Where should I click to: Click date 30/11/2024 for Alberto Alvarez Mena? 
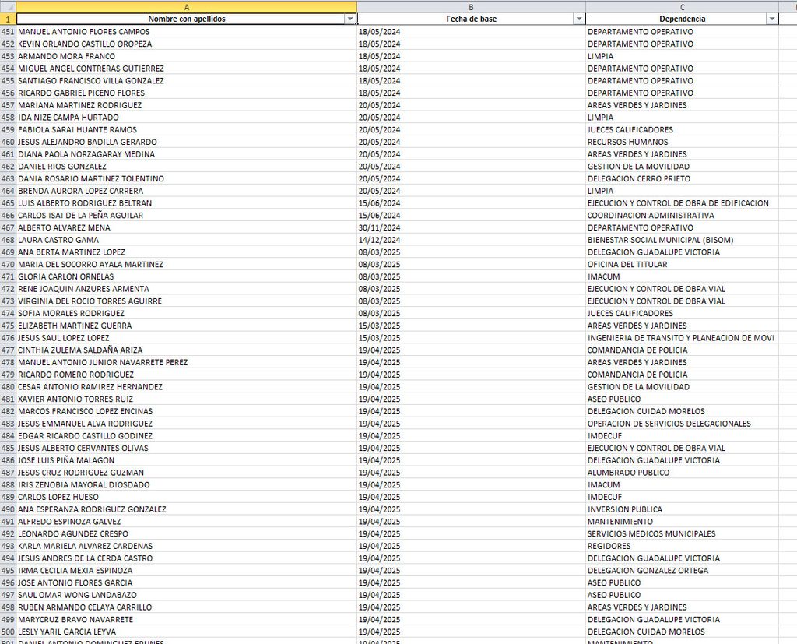(471, 227)
